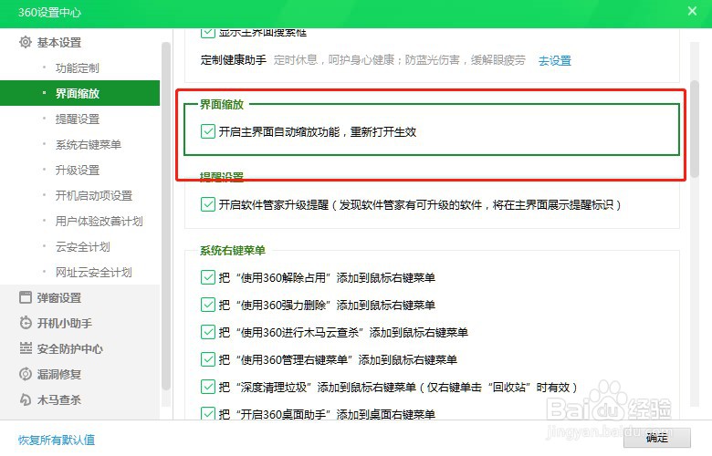Click the icon beside 安全防护中心

(26, 348)
